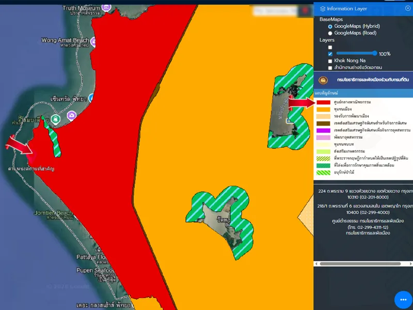Tick the first unlabeled layer checkbox
The height and width of the screenshot is (310, 413).
330,47
